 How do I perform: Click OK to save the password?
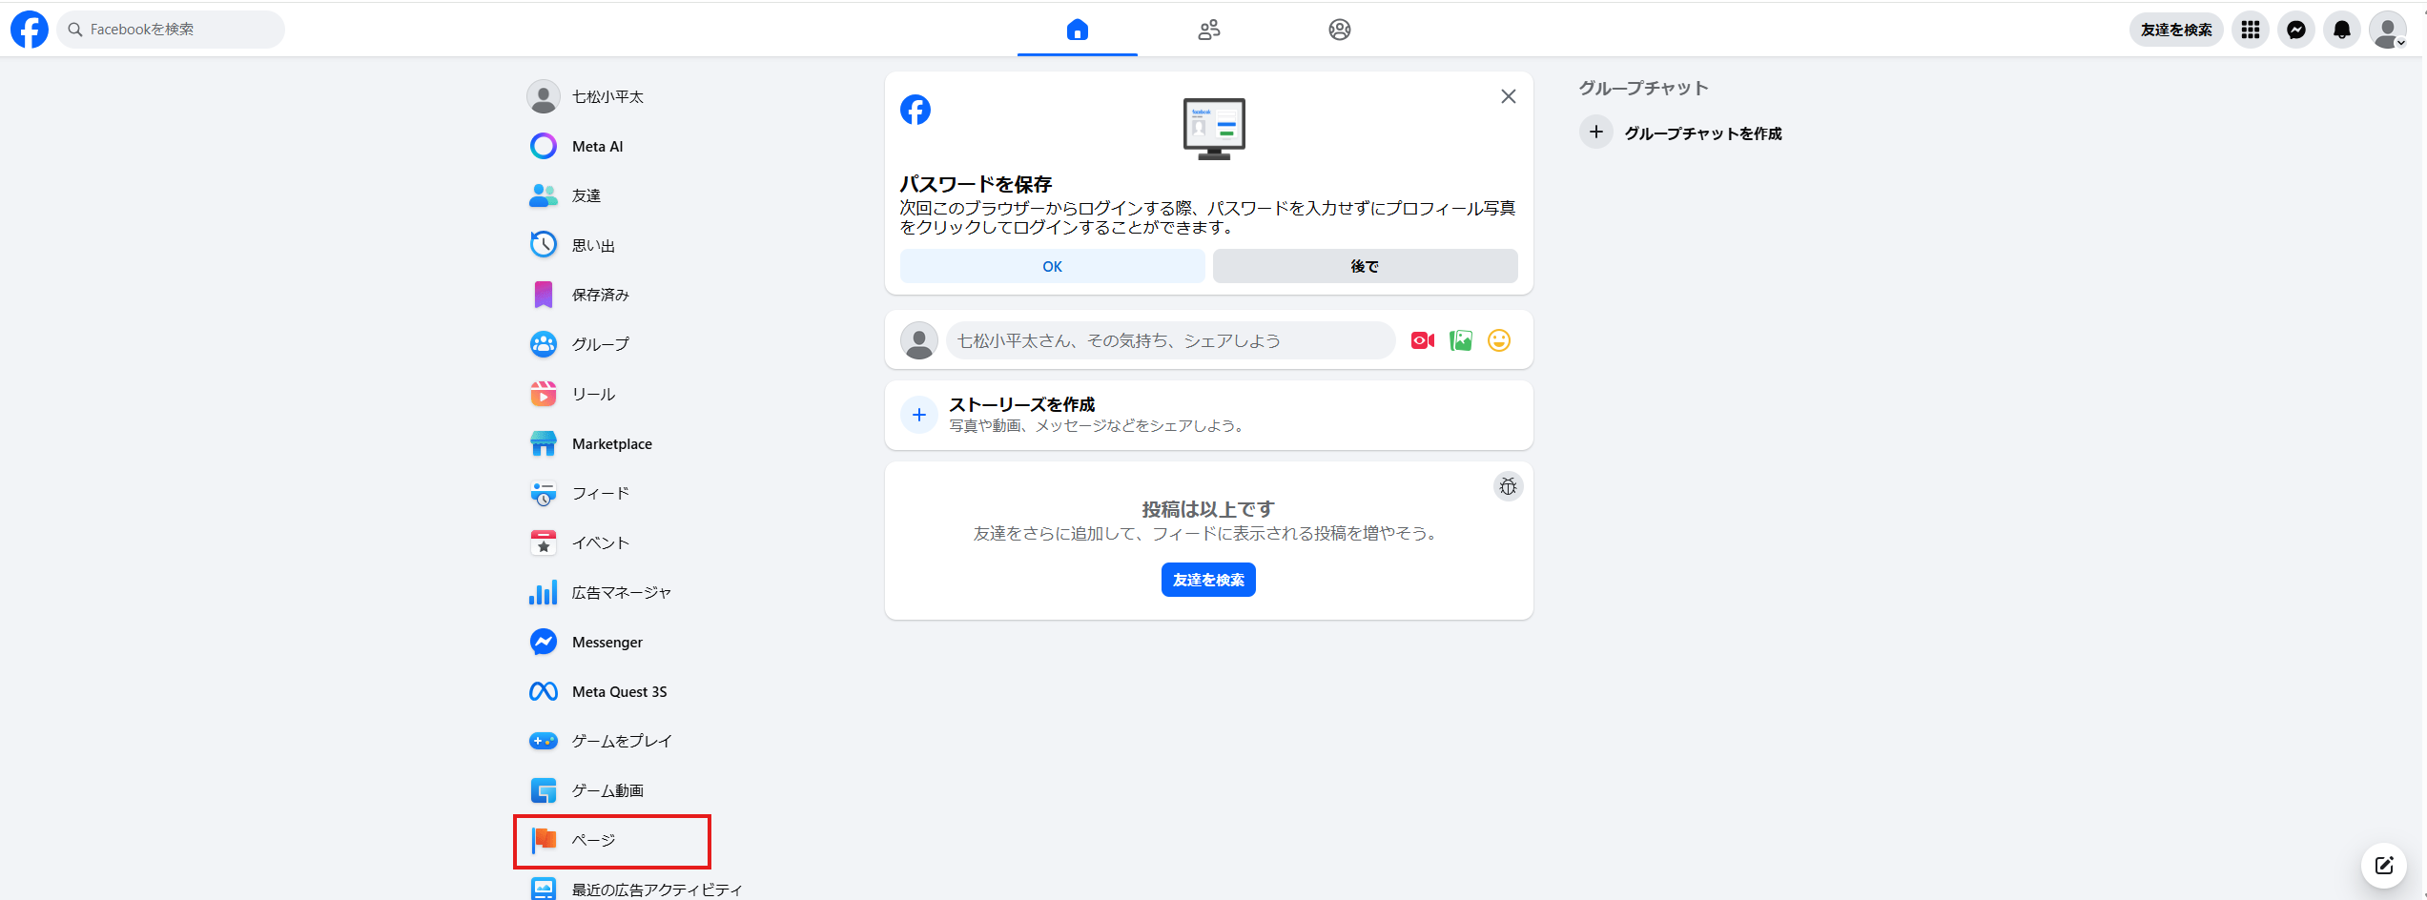tap(1051, 266)
